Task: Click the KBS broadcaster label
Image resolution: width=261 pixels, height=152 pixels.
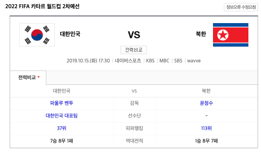Action: 150,61
